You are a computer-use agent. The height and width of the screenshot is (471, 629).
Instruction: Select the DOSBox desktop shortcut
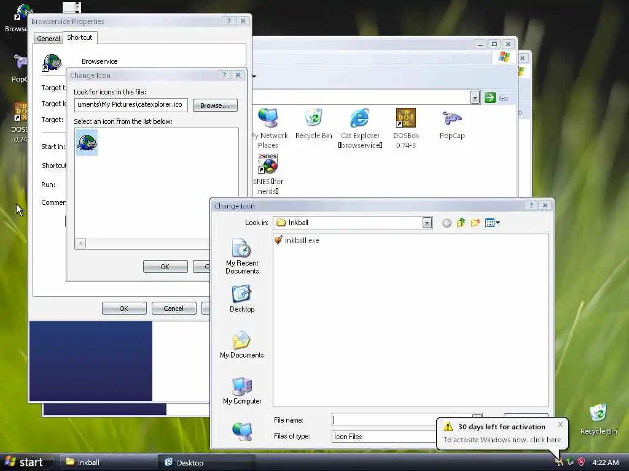pyautogui.click(x=19, y=122)
